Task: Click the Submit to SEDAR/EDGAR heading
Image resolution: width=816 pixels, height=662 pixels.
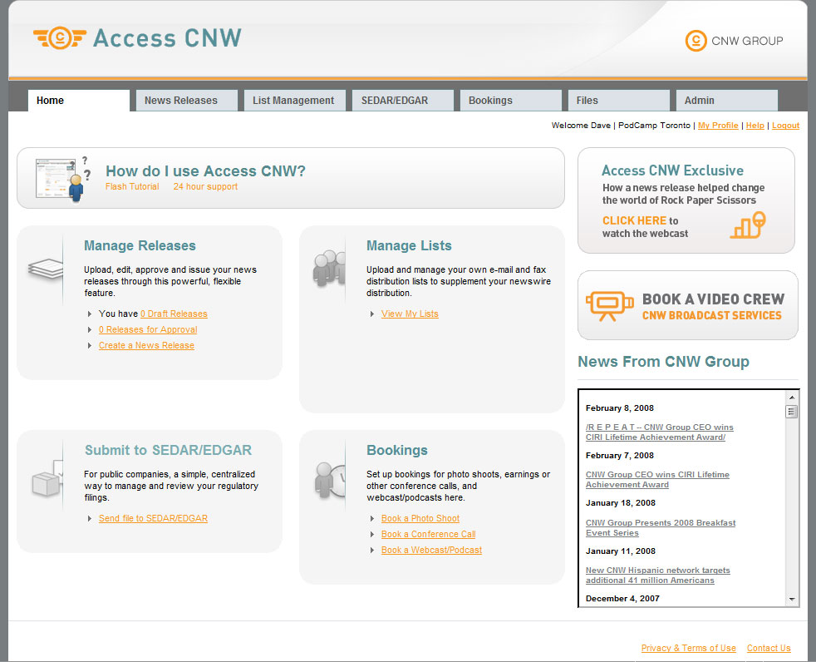Action: point(168,450)
